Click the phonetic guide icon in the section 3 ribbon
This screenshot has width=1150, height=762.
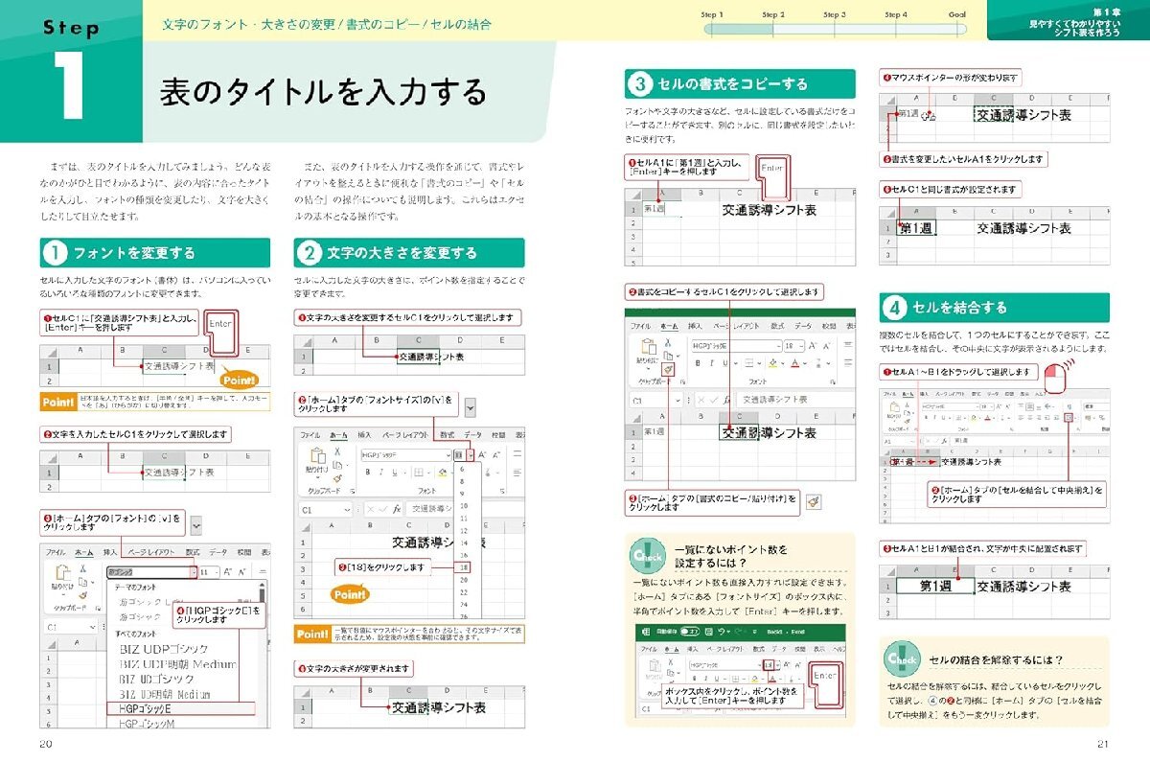coord(818,363)
